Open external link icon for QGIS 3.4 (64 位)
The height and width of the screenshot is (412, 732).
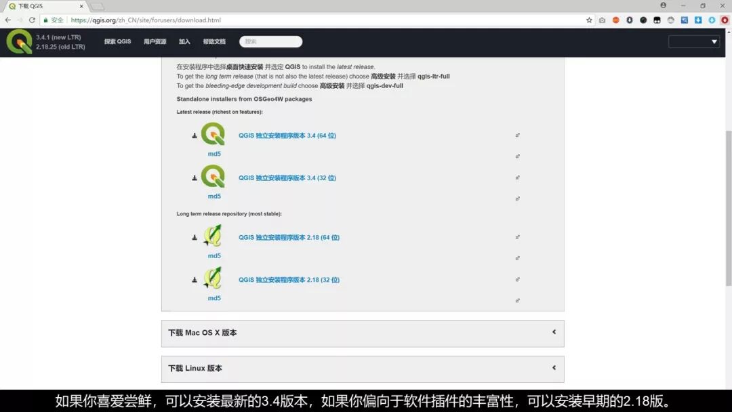(517, 136)
